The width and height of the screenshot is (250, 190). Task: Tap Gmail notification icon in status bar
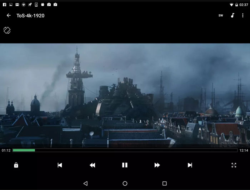(x=17, y=5)
